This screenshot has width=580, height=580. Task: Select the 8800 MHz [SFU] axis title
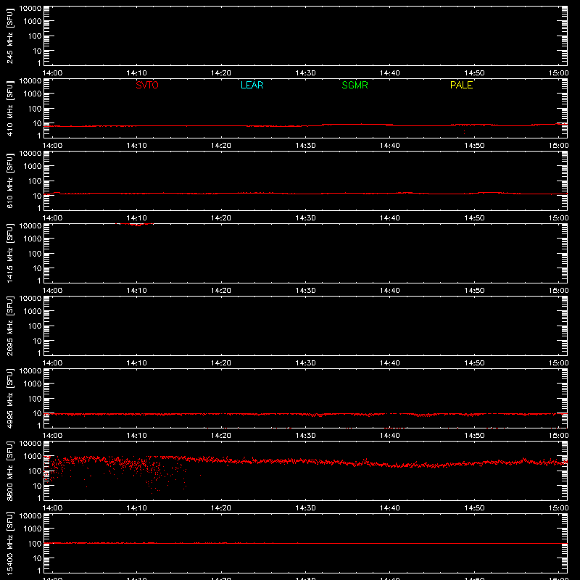9,471
